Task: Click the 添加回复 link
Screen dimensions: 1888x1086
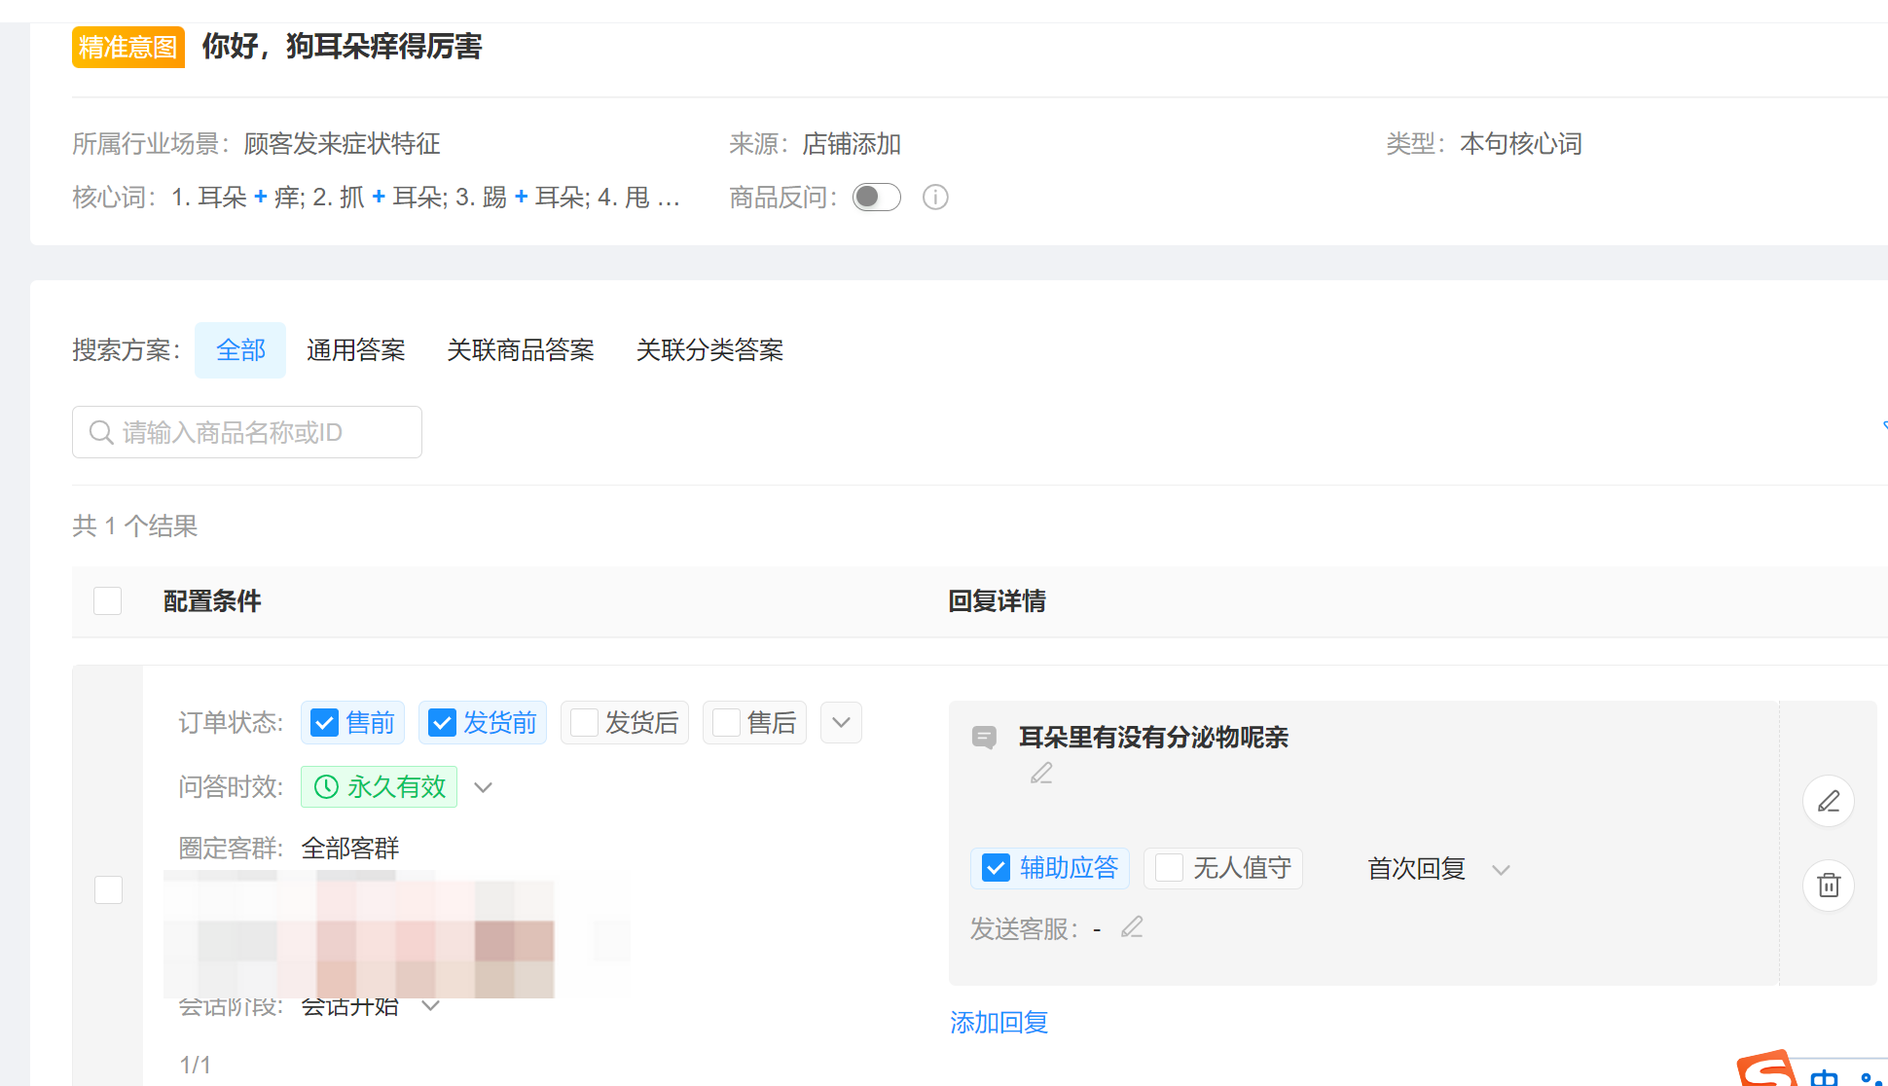Action: (999, 1023)
